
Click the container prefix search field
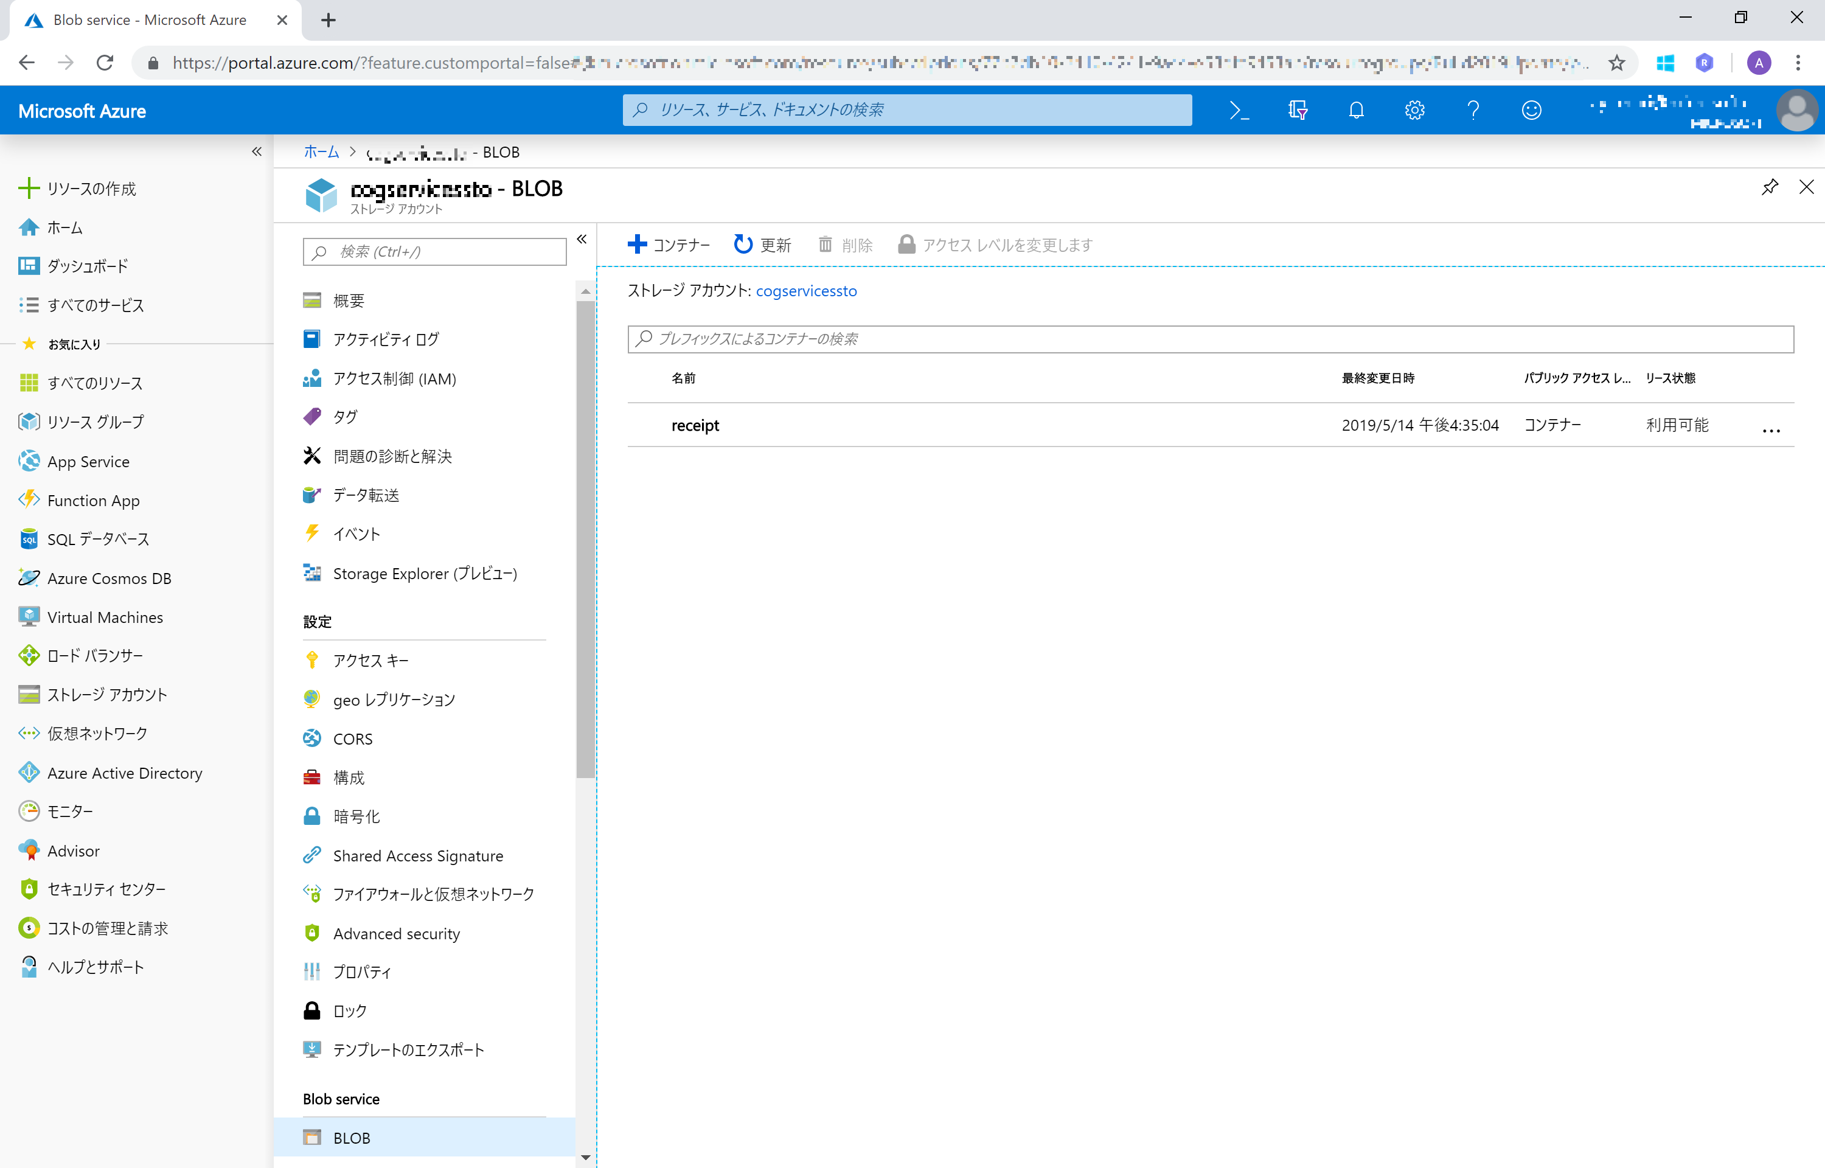[1210, 339]
